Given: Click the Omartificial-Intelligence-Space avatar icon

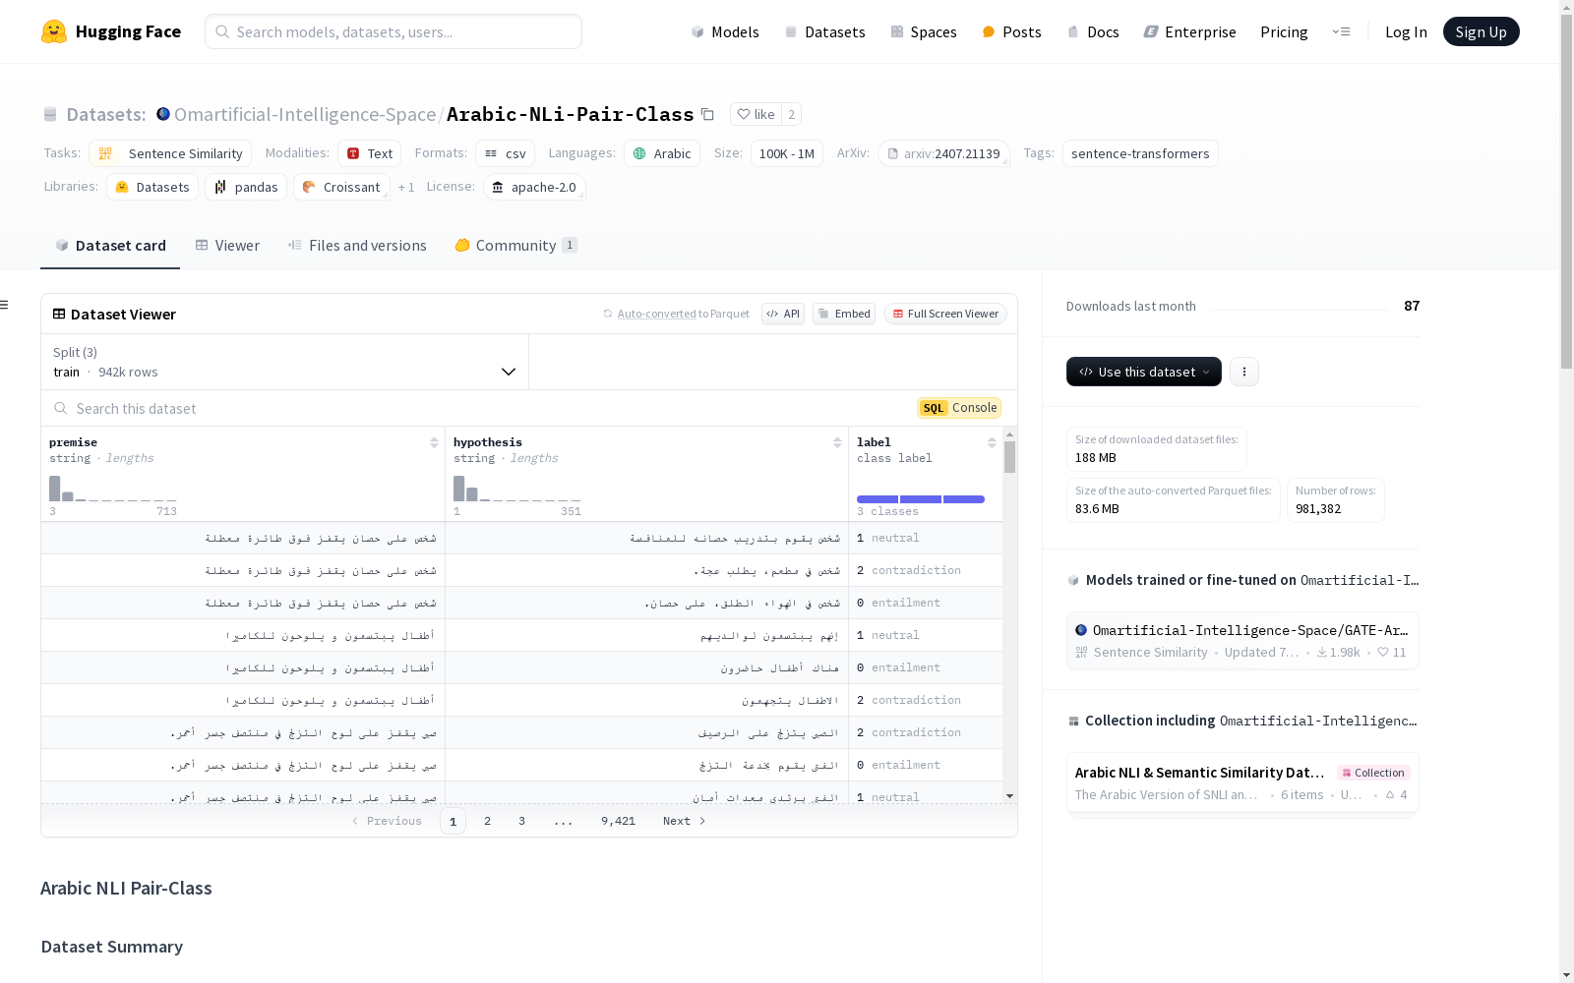Looking at the screenshot, I should point(163,114).
